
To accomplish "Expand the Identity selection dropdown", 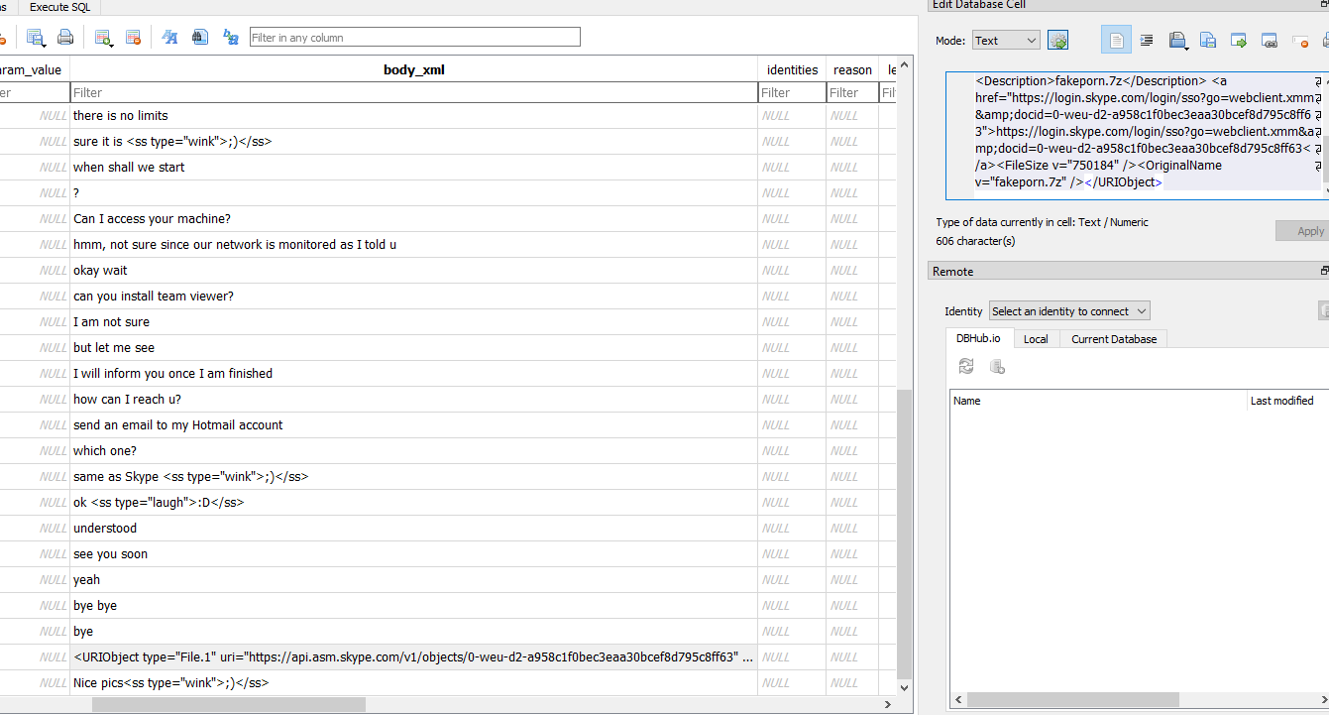I will click(1069, 311).
